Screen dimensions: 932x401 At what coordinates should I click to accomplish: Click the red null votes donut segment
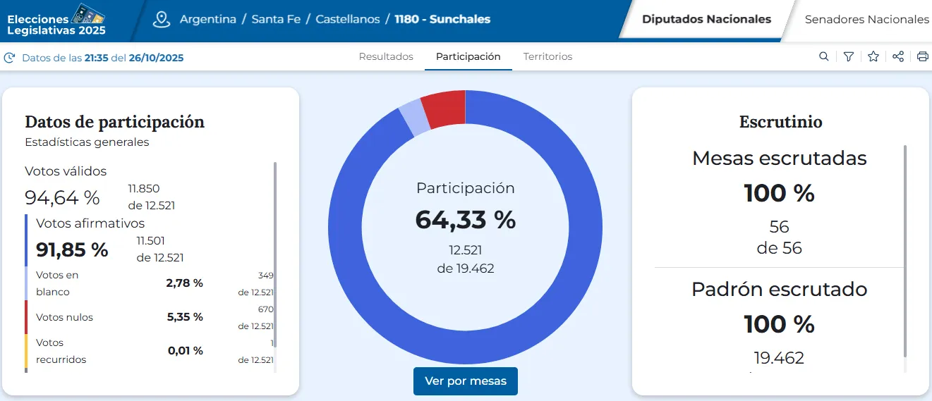point(444,111)
